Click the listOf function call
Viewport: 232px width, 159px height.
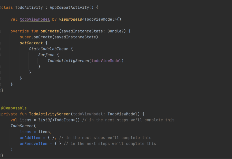tap(45, 120)
